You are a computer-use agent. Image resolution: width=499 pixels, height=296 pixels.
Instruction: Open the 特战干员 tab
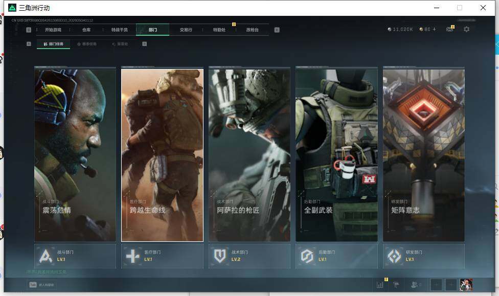pyautogui.click(x=119, y=30)
